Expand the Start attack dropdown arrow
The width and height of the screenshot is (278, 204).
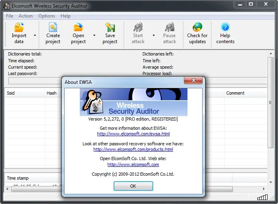(x=154, y=35)
